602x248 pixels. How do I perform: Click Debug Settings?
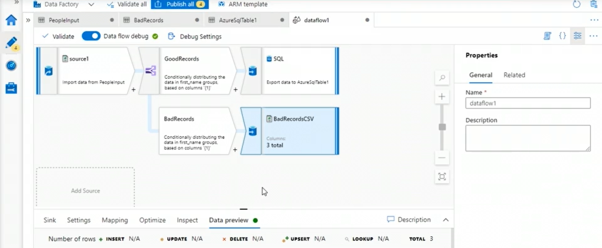(200, 37)
